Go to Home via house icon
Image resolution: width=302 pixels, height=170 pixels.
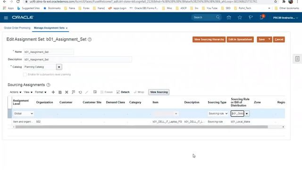229,17
